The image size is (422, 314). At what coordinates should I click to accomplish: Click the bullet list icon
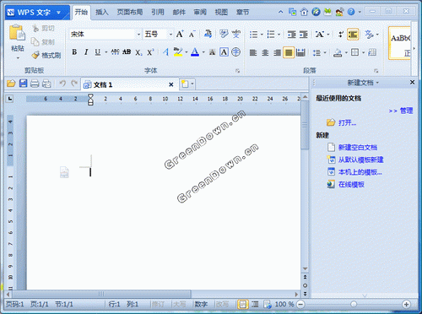(x=253, y=35)
